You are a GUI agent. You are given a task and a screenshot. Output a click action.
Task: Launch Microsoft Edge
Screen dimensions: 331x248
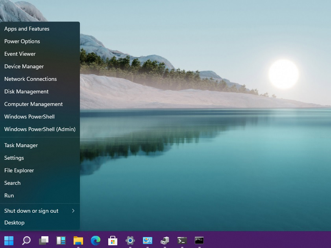tap(95, 241)
